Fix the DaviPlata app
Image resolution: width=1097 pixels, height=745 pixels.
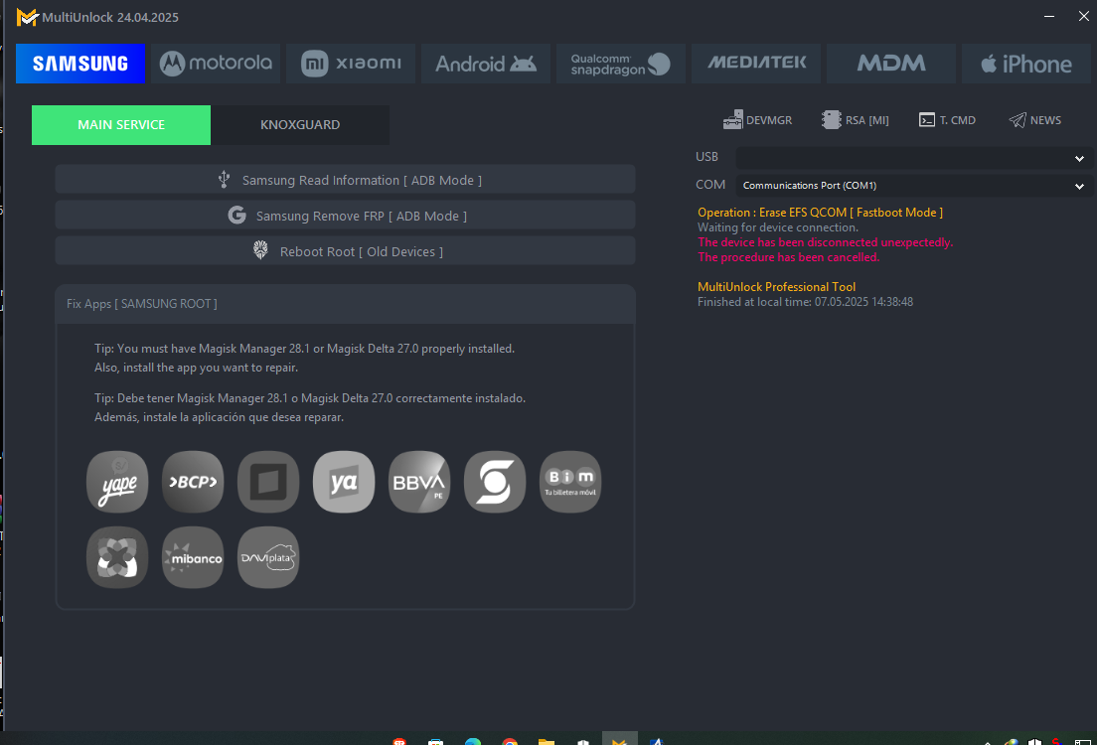tap(268, 557)
